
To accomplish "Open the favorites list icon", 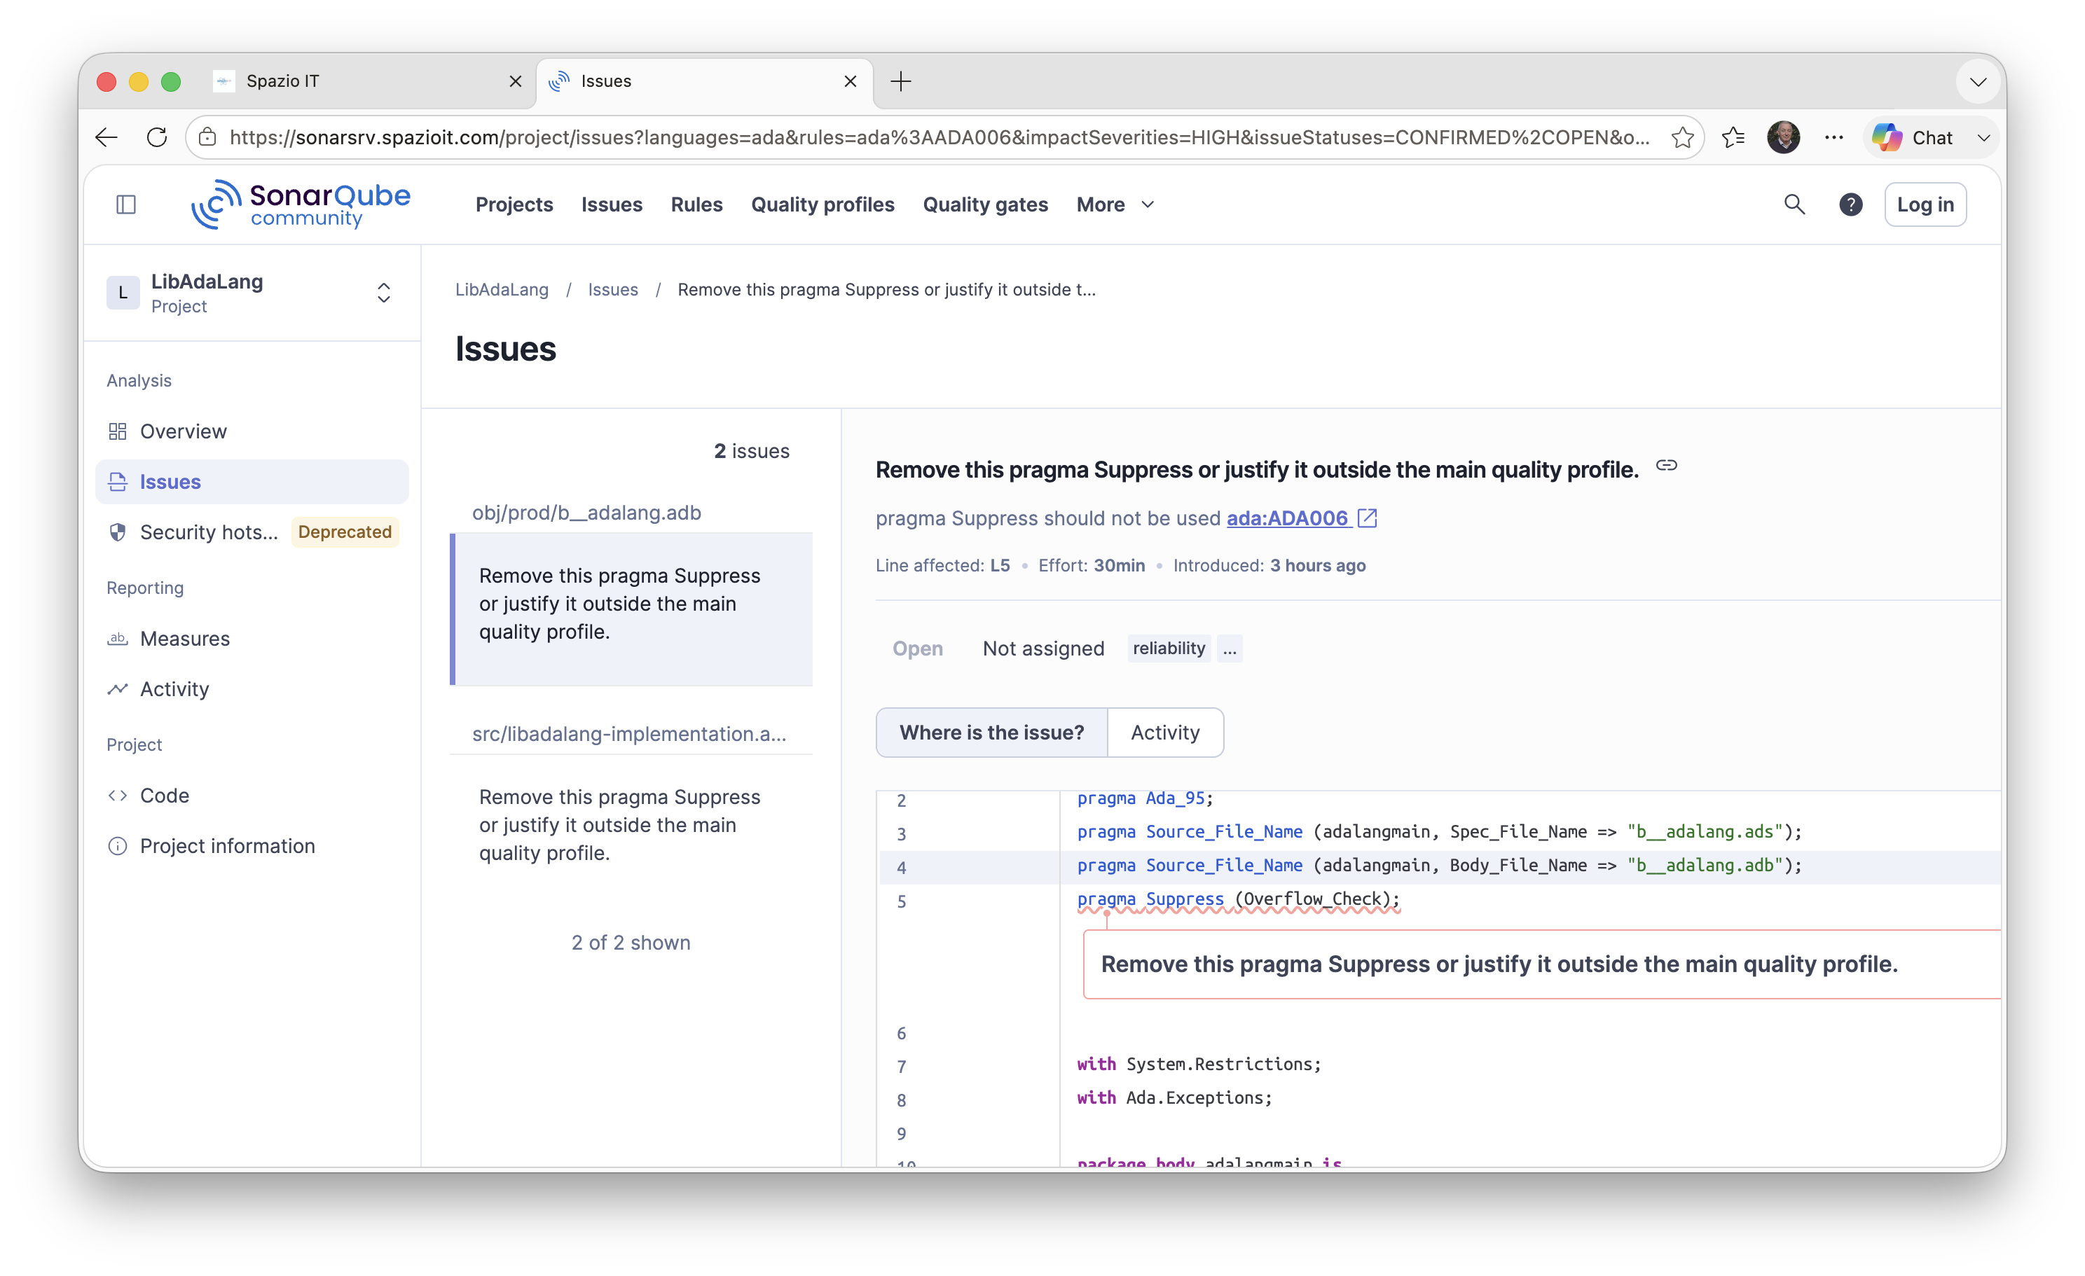I will (1732, 137).
